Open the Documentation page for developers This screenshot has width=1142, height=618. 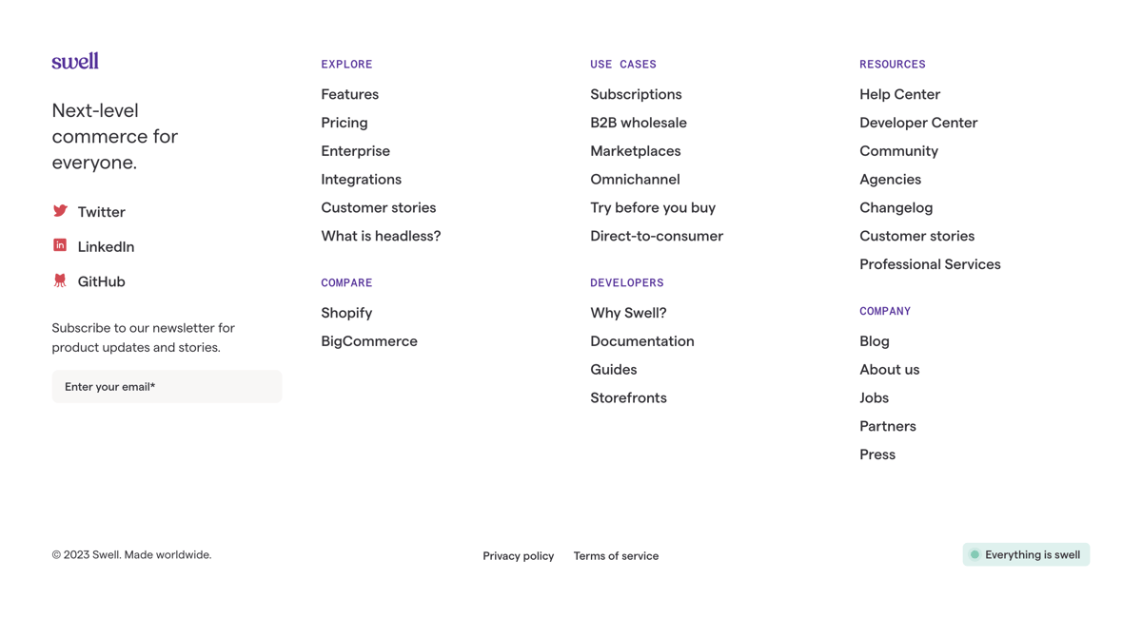[641, 340]
